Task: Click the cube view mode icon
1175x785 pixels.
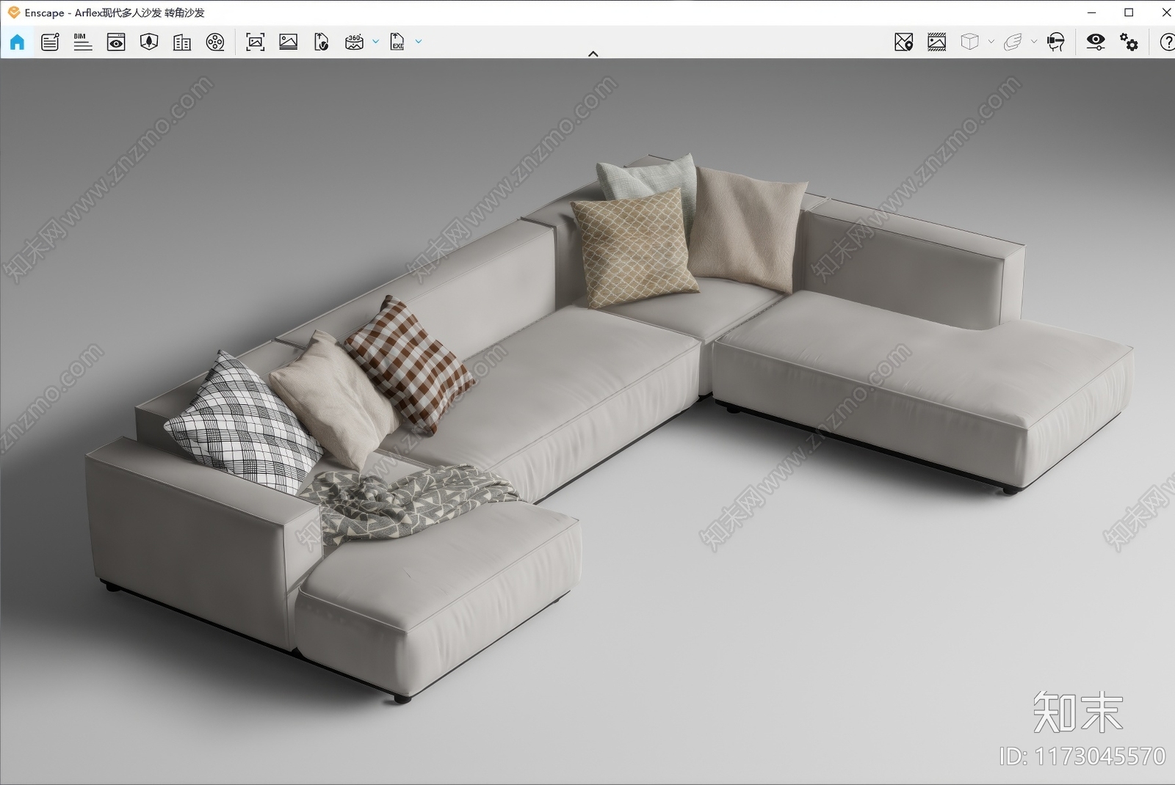Action: pyautogui.click(x=969, y=42)
